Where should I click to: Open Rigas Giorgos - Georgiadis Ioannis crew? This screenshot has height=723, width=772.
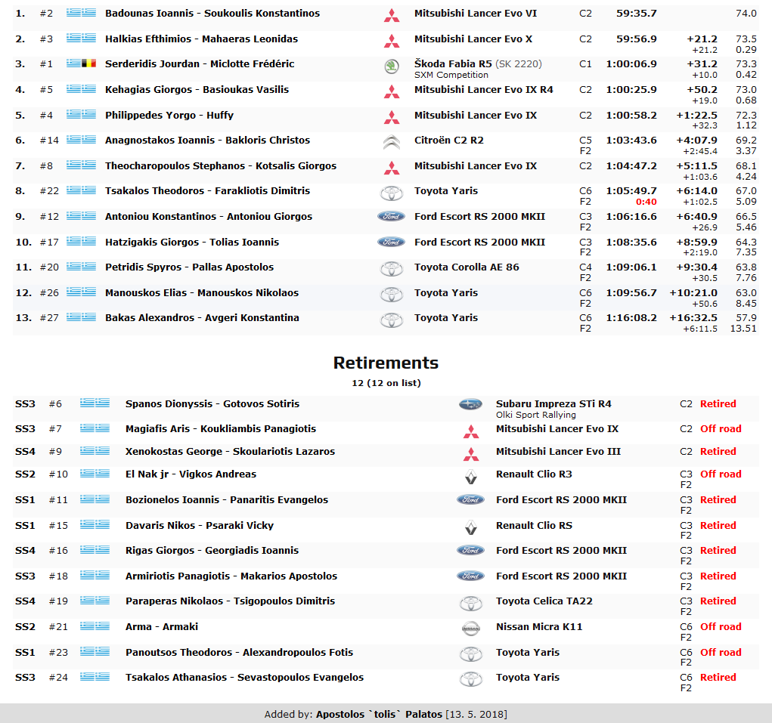pos(212,550)
